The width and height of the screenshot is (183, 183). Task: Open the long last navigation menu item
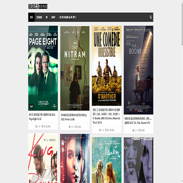pos(68,17)
